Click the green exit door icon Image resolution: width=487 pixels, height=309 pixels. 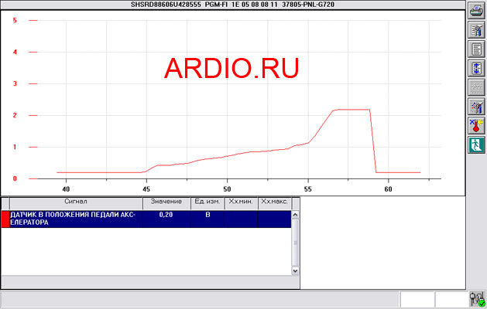pos(476,144)
